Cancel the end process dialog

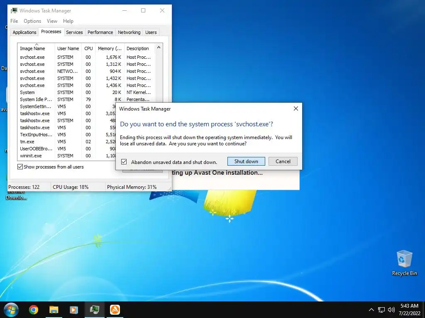click(x=283, y=161)
